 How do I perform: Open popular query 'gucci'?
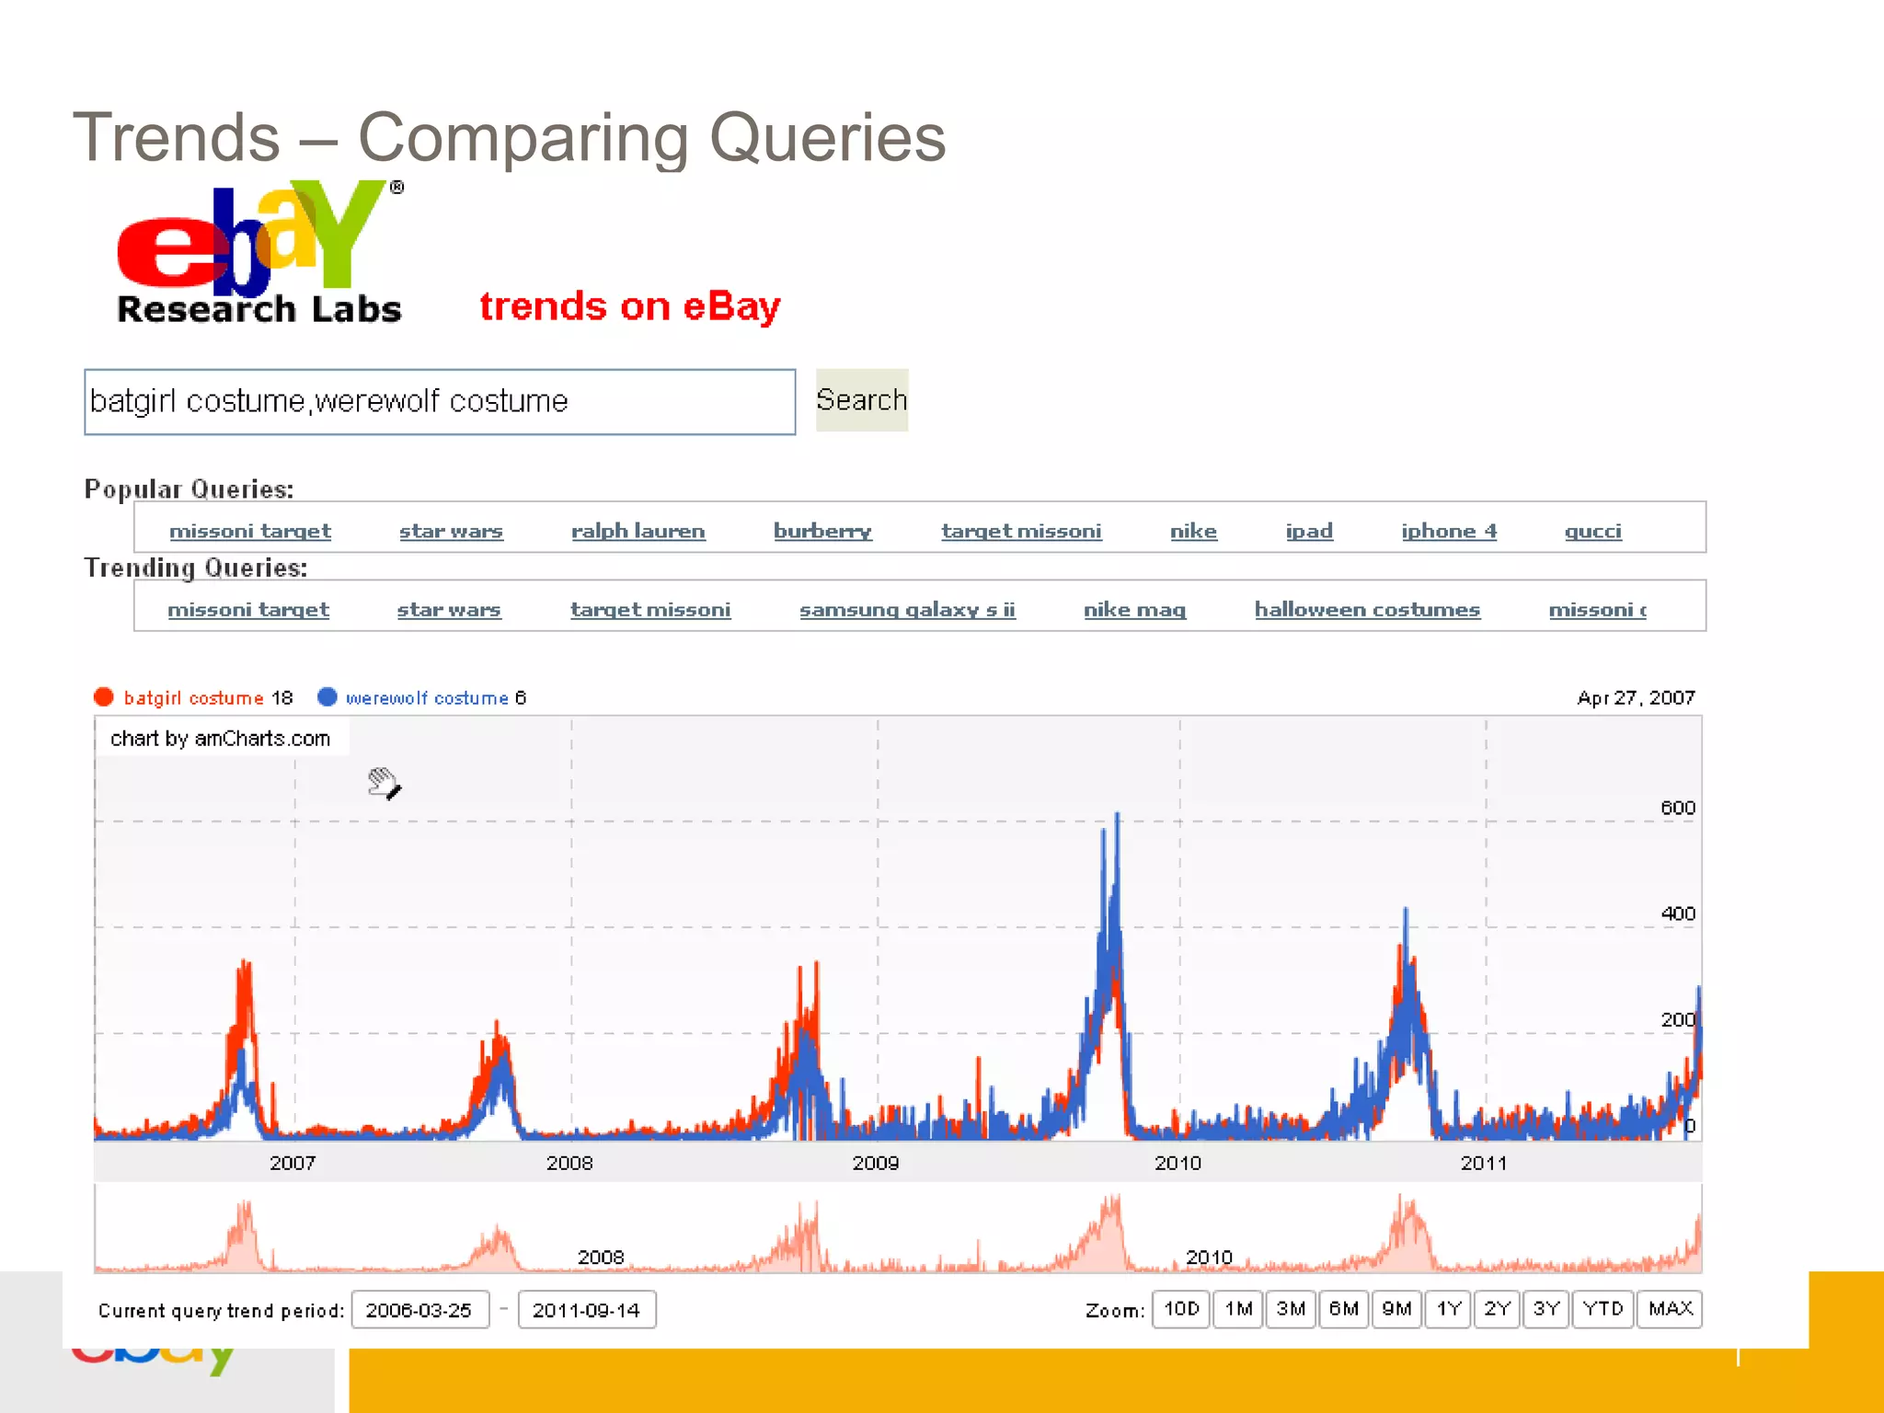click(x=1593, y=531)
